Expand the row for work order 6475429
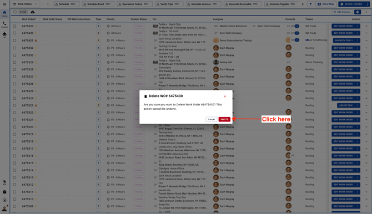 (x=366, y=40)
